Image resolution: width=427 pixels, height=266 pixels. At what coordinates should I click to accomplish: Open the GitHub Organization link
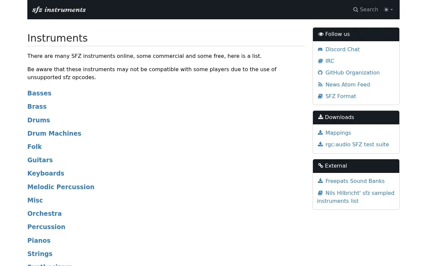click(352, 72)
